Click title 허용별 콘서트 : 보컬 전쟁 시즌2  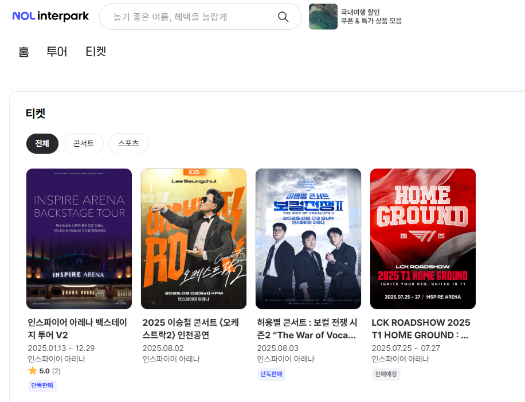coord(307,329)
